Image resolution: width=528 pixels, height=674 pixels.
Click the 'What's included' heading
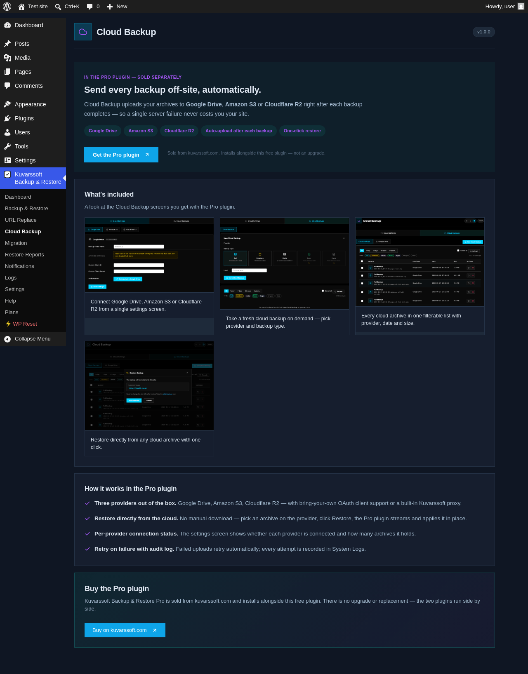pos(109,195)
